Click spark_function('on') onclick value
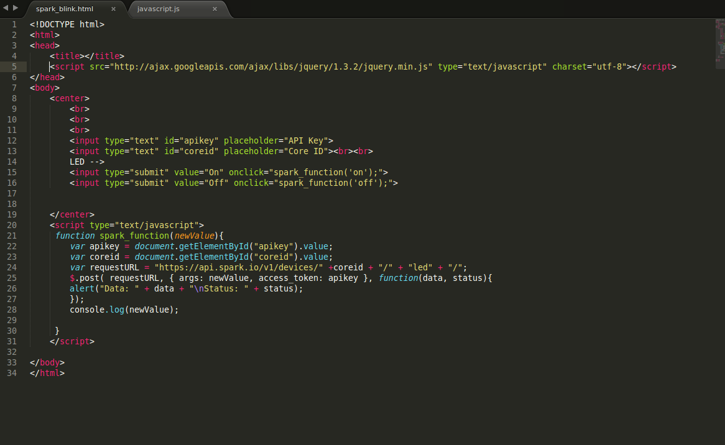The height and width of the screenshot is (445, 725). [x=326, y=172]
